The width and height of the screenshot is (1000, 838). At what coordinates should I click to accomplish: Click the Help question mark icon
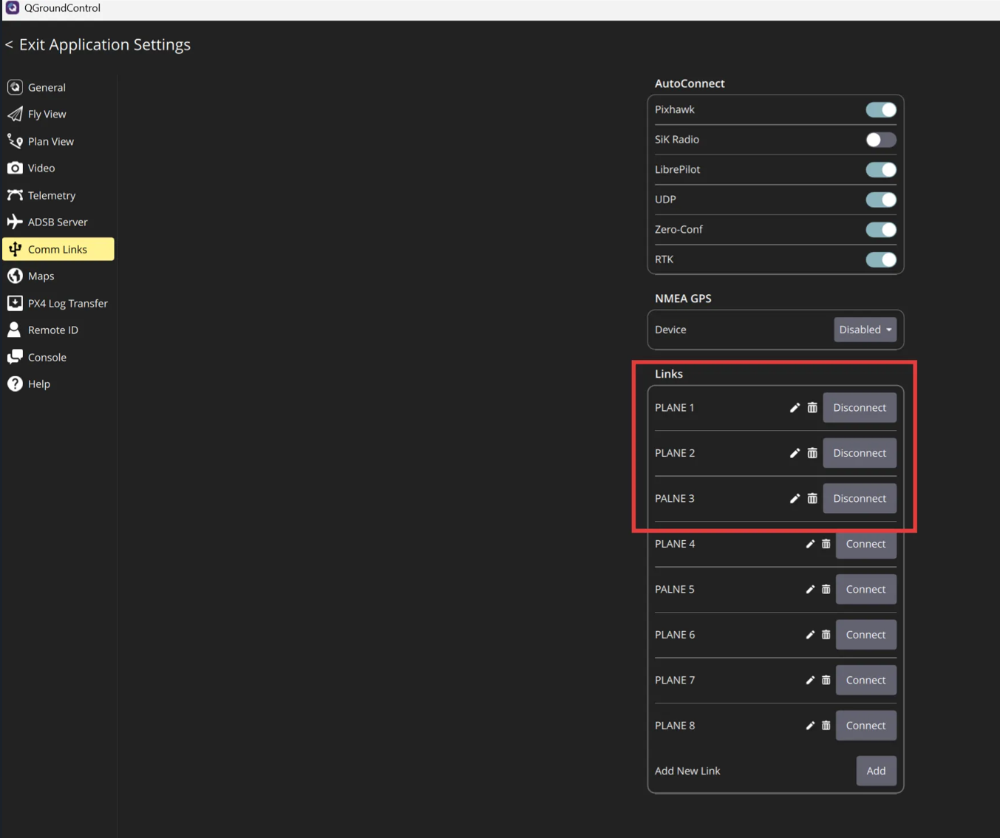[15, 384]
